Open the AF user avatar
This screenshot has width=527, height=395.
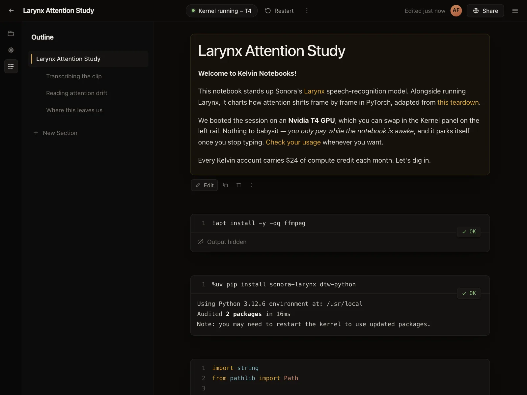pyautogui.click(x=456, y=11)
